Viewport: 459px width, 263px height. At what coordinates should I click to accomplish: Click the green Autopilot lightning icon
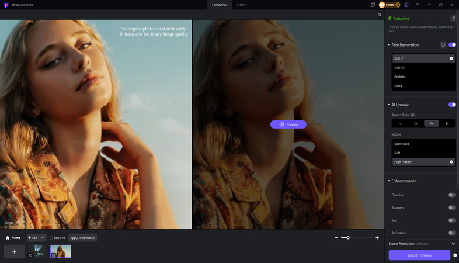pos(390,18)
